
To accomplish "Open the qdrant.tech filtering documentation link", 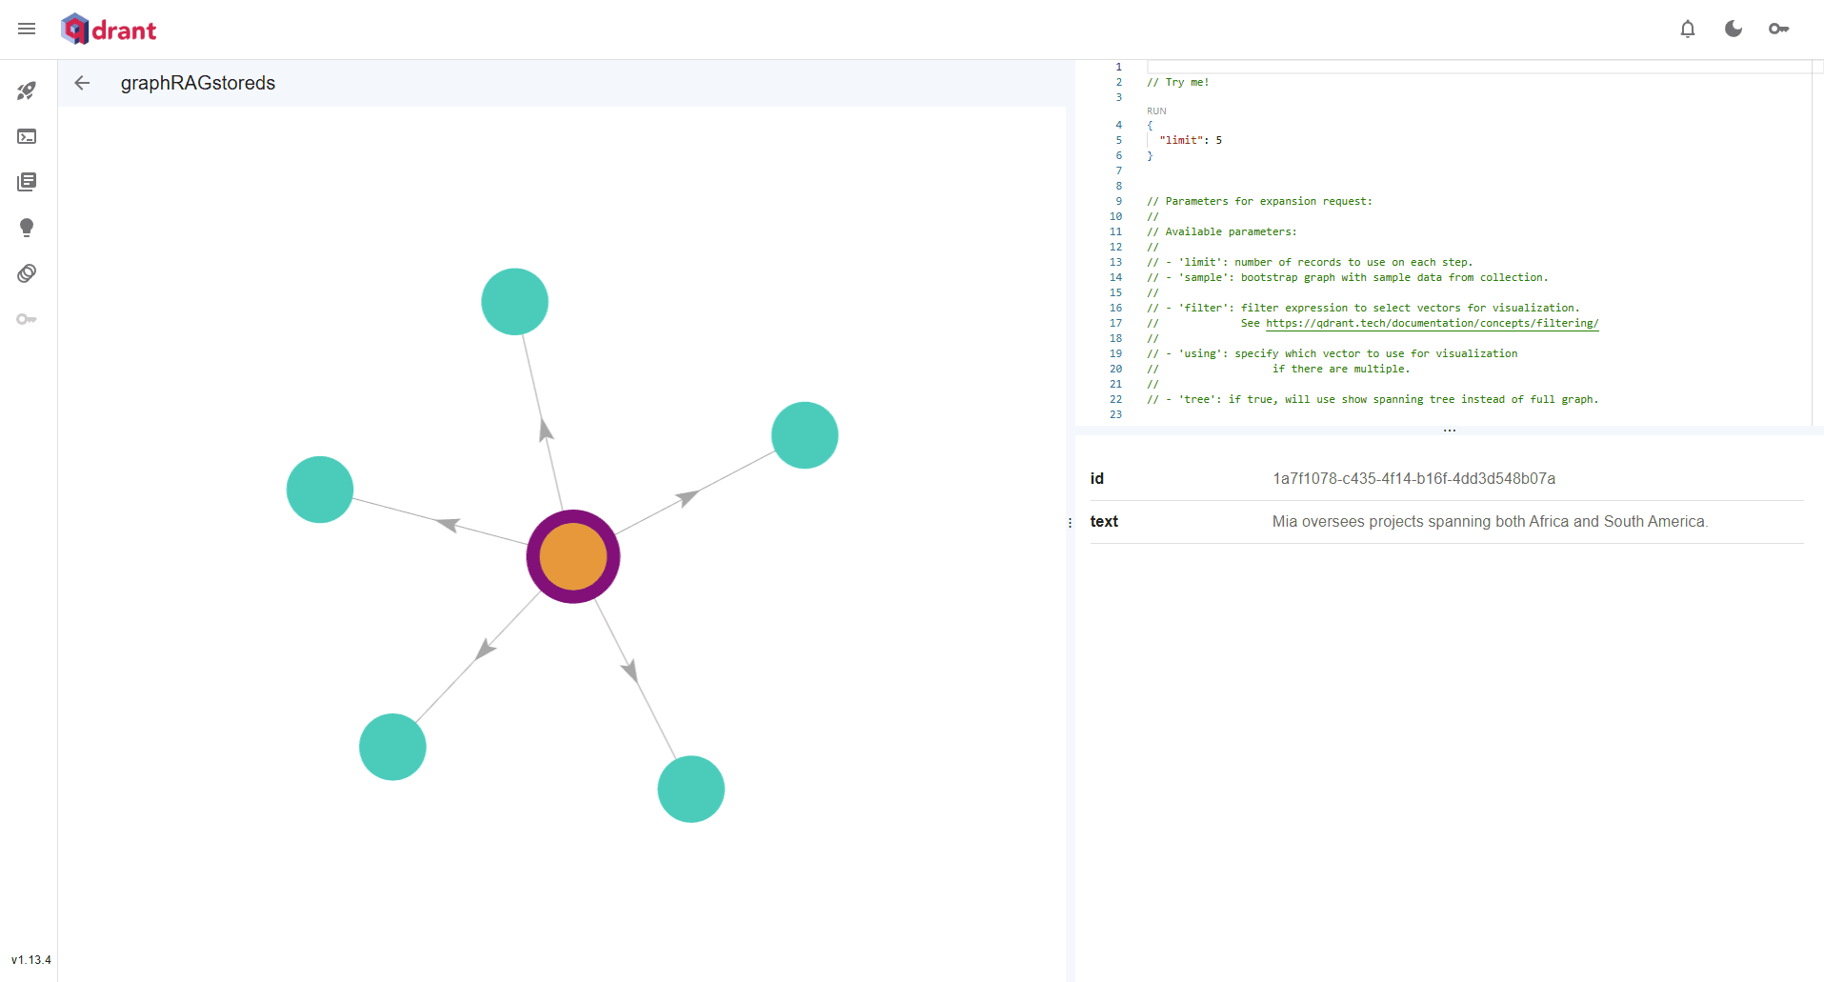I will pos(1432,323).
